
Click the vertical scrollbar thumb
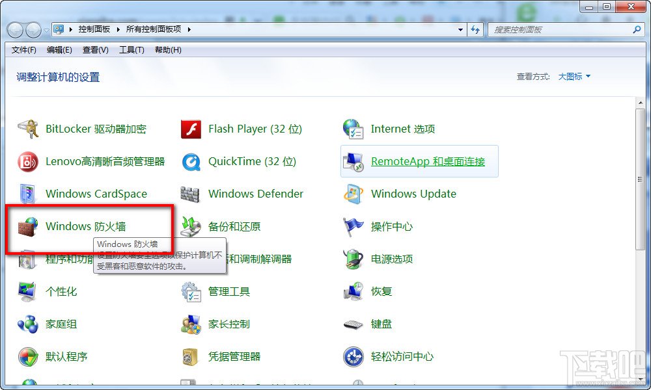(x=640, y=179)
